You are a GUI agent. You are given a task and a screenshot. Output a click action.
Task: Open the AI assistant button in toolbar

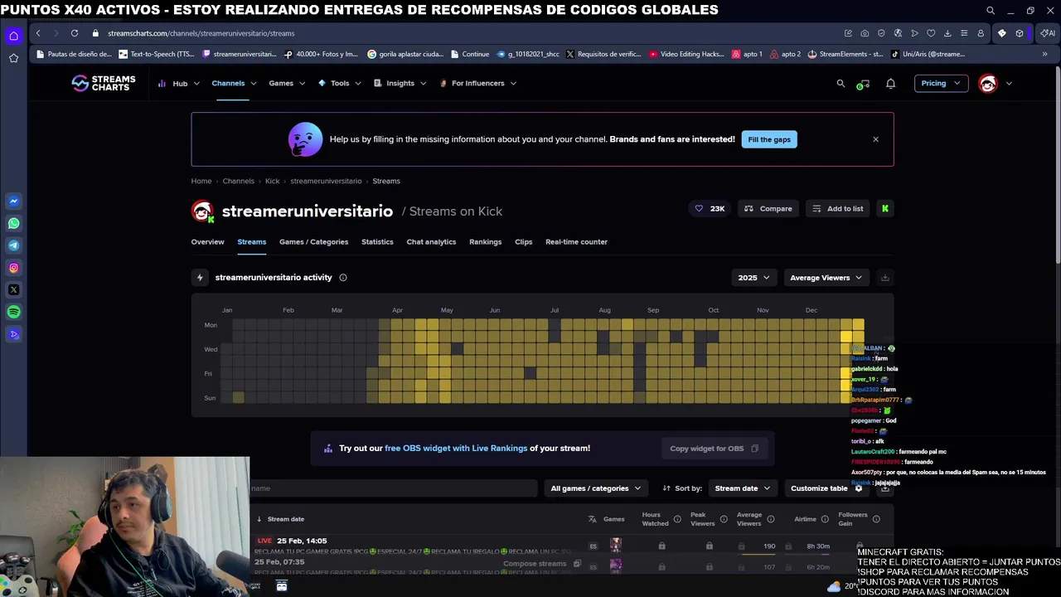(1049, 33)
